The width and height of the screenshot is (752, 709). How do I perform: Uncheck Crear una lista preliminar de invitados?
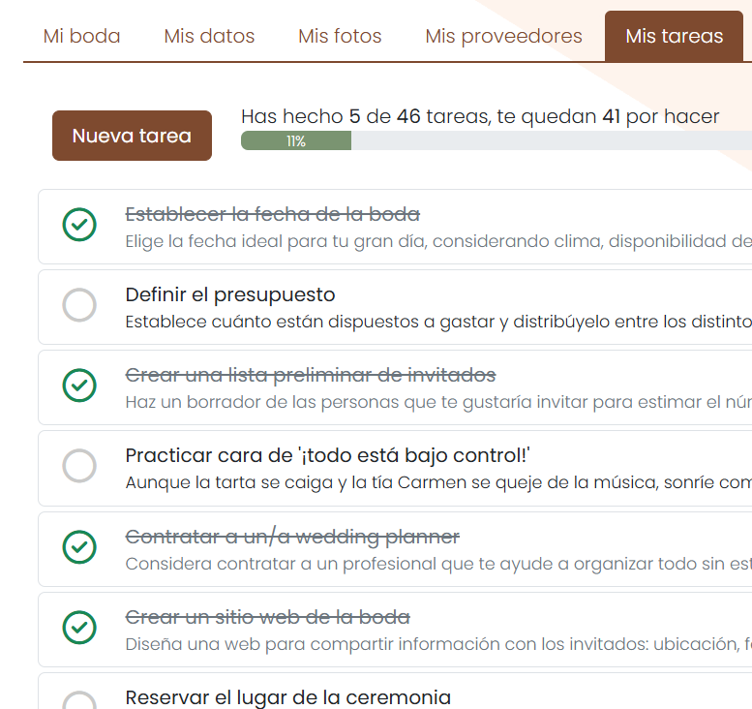[x=79, y=385]
